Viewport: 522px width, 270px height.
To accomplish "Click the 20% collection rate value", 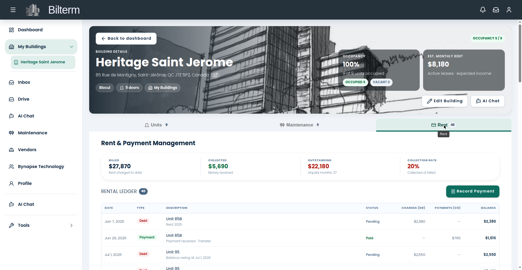I will coord(413,166).
